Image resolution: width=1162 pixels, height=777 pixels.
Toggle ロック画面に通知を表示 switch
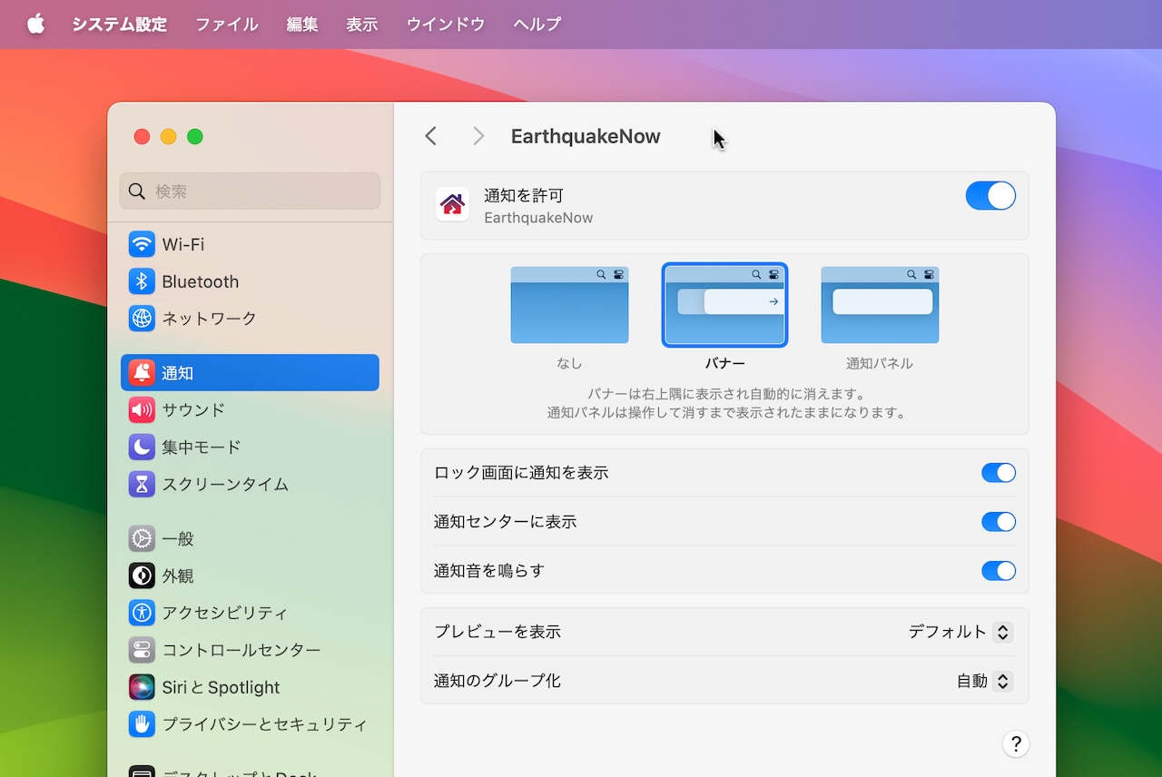[999, 473]
